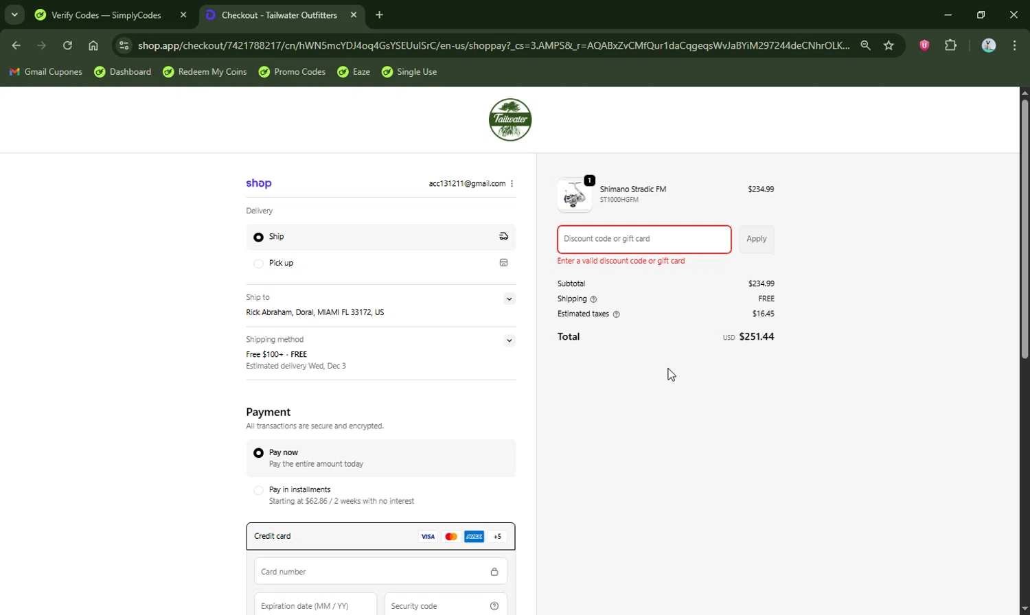Expand the Ship to address section
Viewport: 1030px width, 615px height.
click(x=509, y=299)
